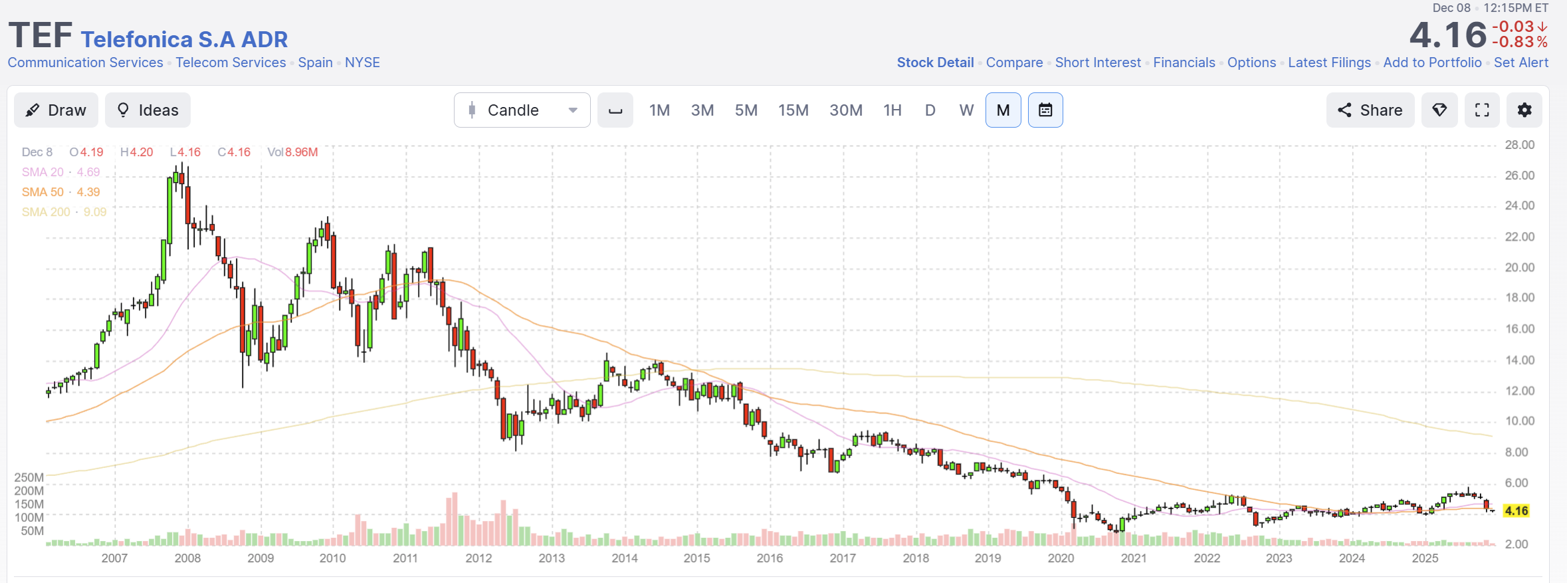Enter fullscreen chart mode

[1482, 110]
